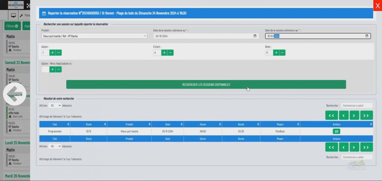Click the Vieux port bastia product cell
382x181 pixels.
(129, 131)
